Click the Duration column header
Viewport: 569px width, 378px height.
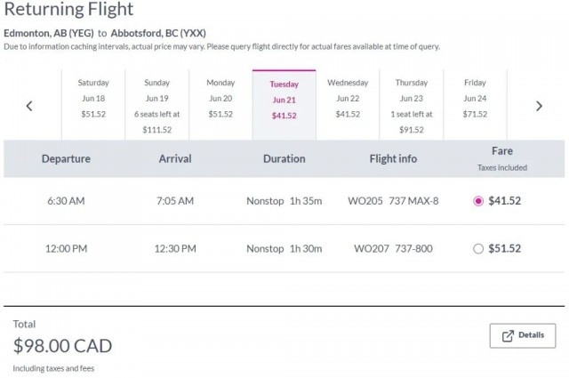pos(284,159)
